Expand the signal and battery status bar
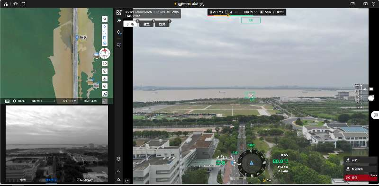Screen dimensions: 379x186 [x=247, y=12]
